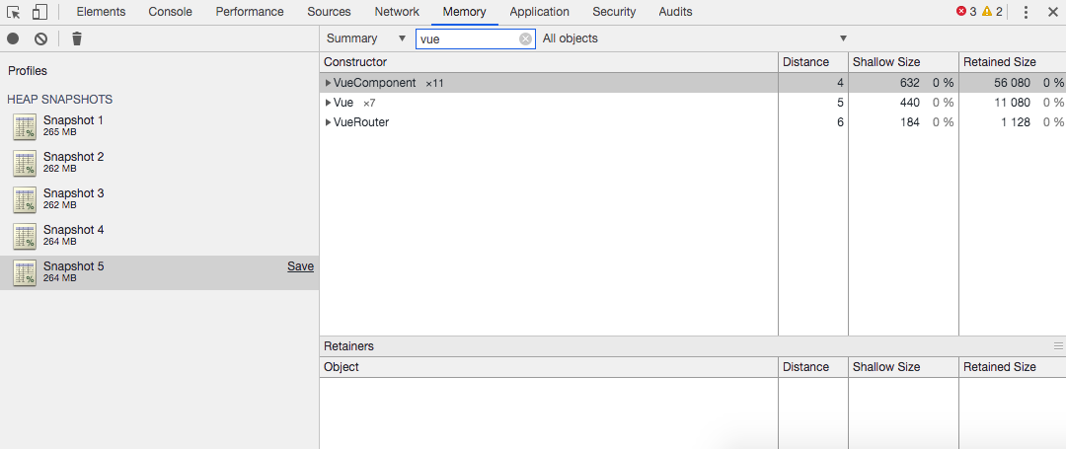This screenshot has height=449, width=1066.
Task: Open the Summary view dropdown
Action: [366, 38]
